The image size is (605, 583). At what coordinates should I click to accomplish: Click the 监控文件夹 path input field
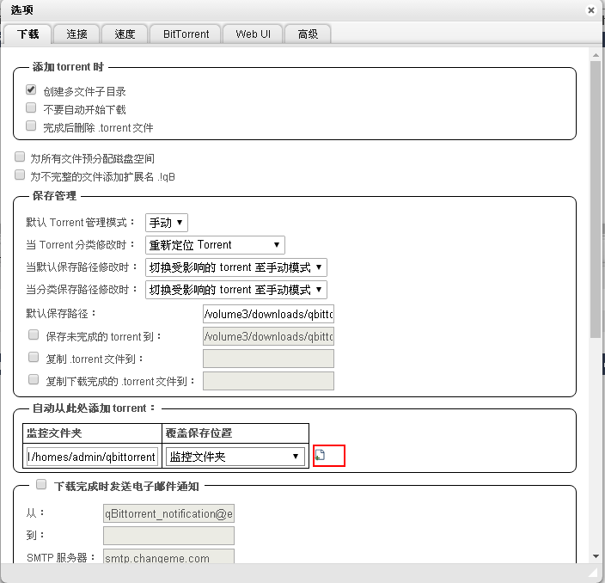(92, 457)
